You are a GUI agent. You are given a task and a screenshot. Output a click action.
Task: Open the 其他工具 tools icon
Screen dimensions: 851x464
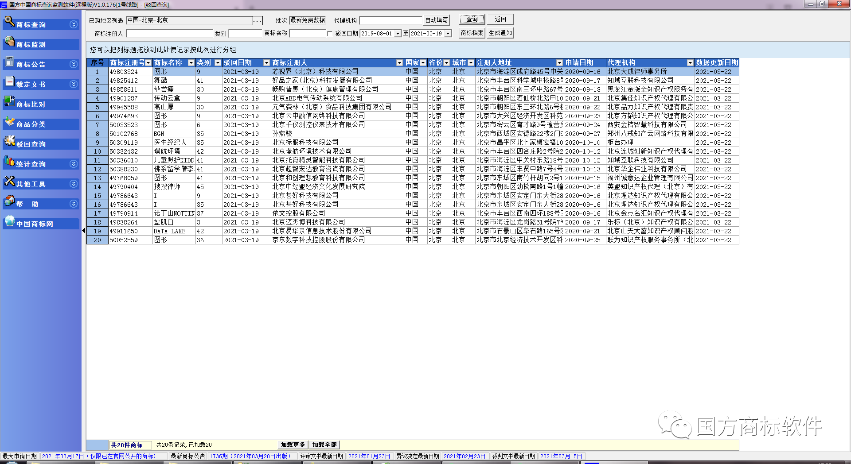[x=9, y=181]
